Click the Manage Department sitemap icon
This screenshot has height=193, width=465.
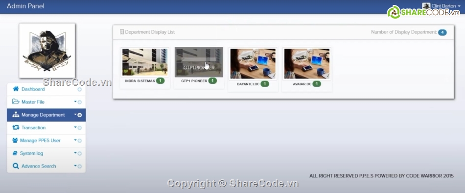[x=16, y=115]
